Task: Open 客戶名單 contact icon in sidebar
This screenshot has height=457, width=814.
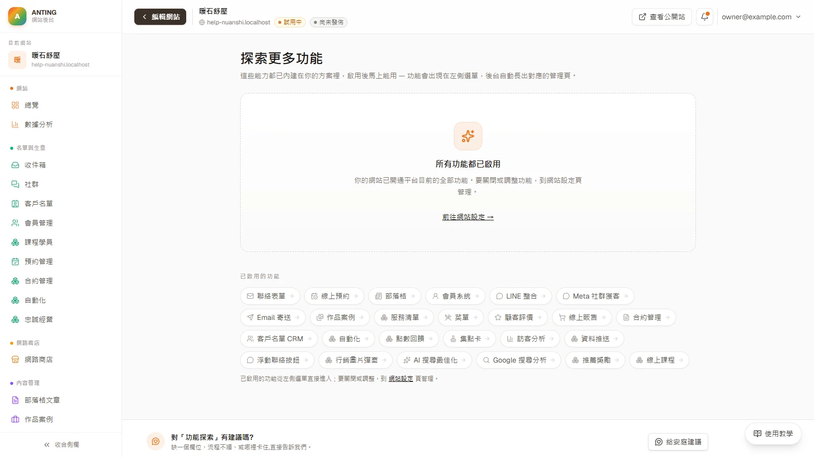Action: [15, 204]
